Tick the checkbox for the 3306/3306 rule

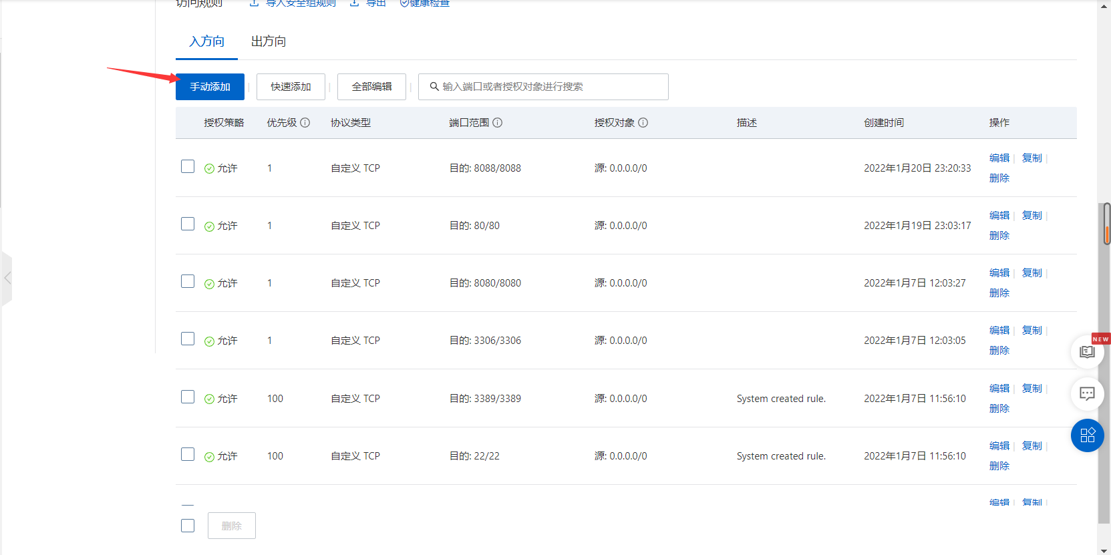coord(188,339)
